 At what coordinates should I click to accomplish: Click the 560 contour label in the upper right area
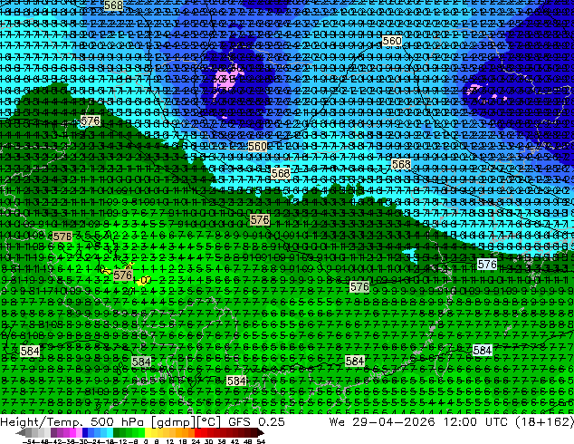(392, 41)
